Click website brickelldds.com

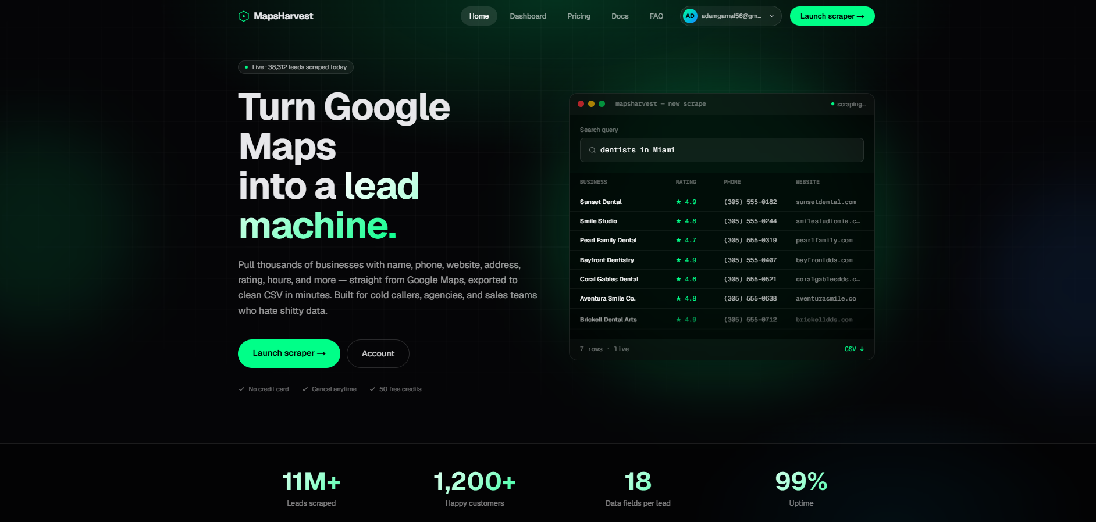(x=824, y=320)
